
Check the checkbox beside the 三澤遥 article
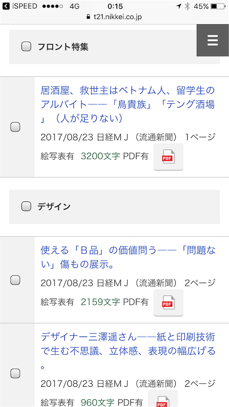15,373
